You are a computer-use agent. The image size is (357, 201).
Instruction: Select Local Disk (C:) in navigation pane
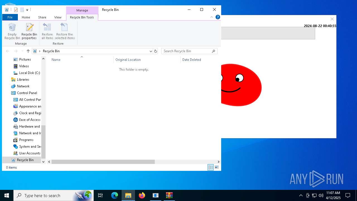pyautogui.click(x=30, y=73)
